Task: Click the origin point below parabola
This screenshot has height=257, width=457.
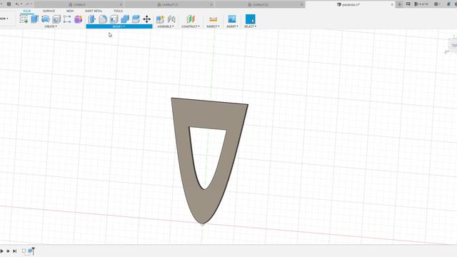Action: click(203, 224)
